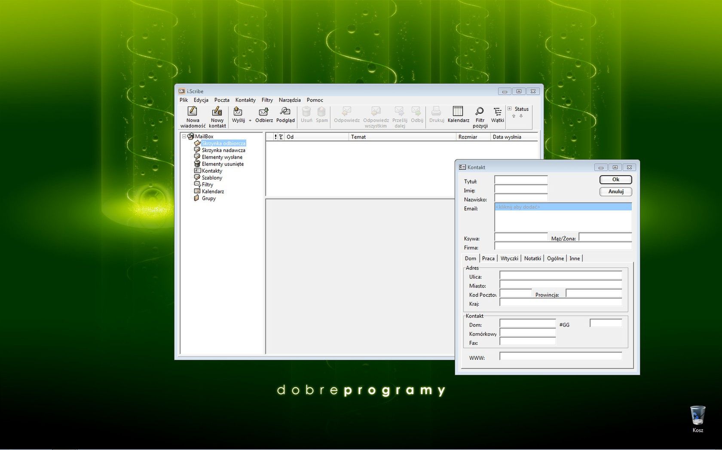Click the Prowincja input field

[594, 293]
